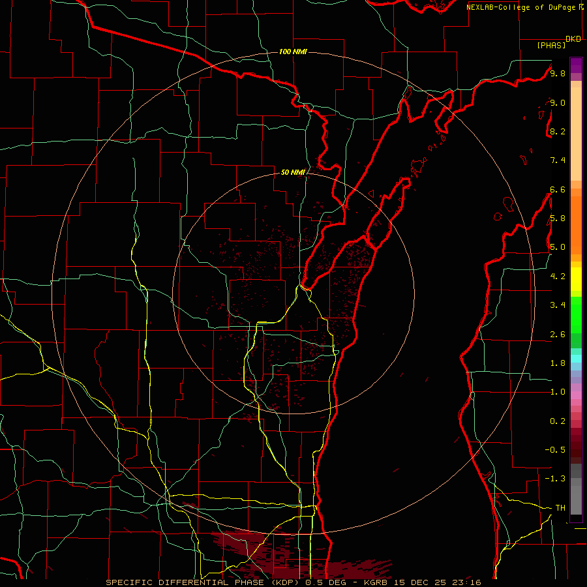The width and height of the screenshot is (587, 587).
Task: Click the "5.8" scale value
Action: pos(558,218)
